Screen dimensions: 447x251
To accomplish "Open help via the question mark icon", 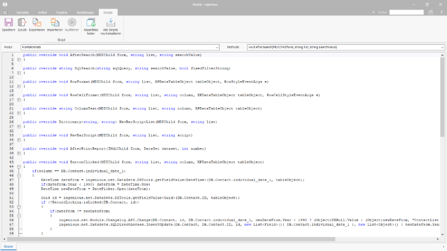I will tap(441, 12).
